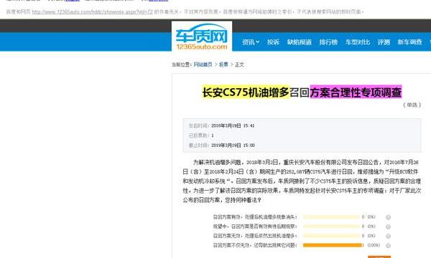Click the 发起时间 2018年3月19日 15:41 text

[x=221, y=125]
